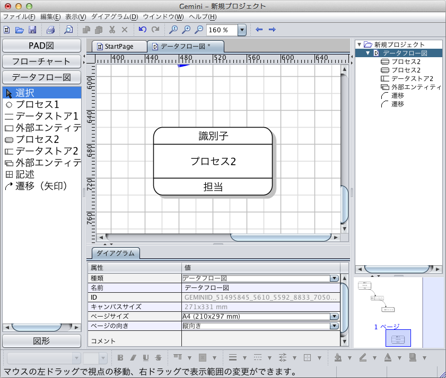Image resolution: width=446 pixels, height=378 pixels.
Task: Zoom out with the minus magnifier
Action: coord(199,30)
